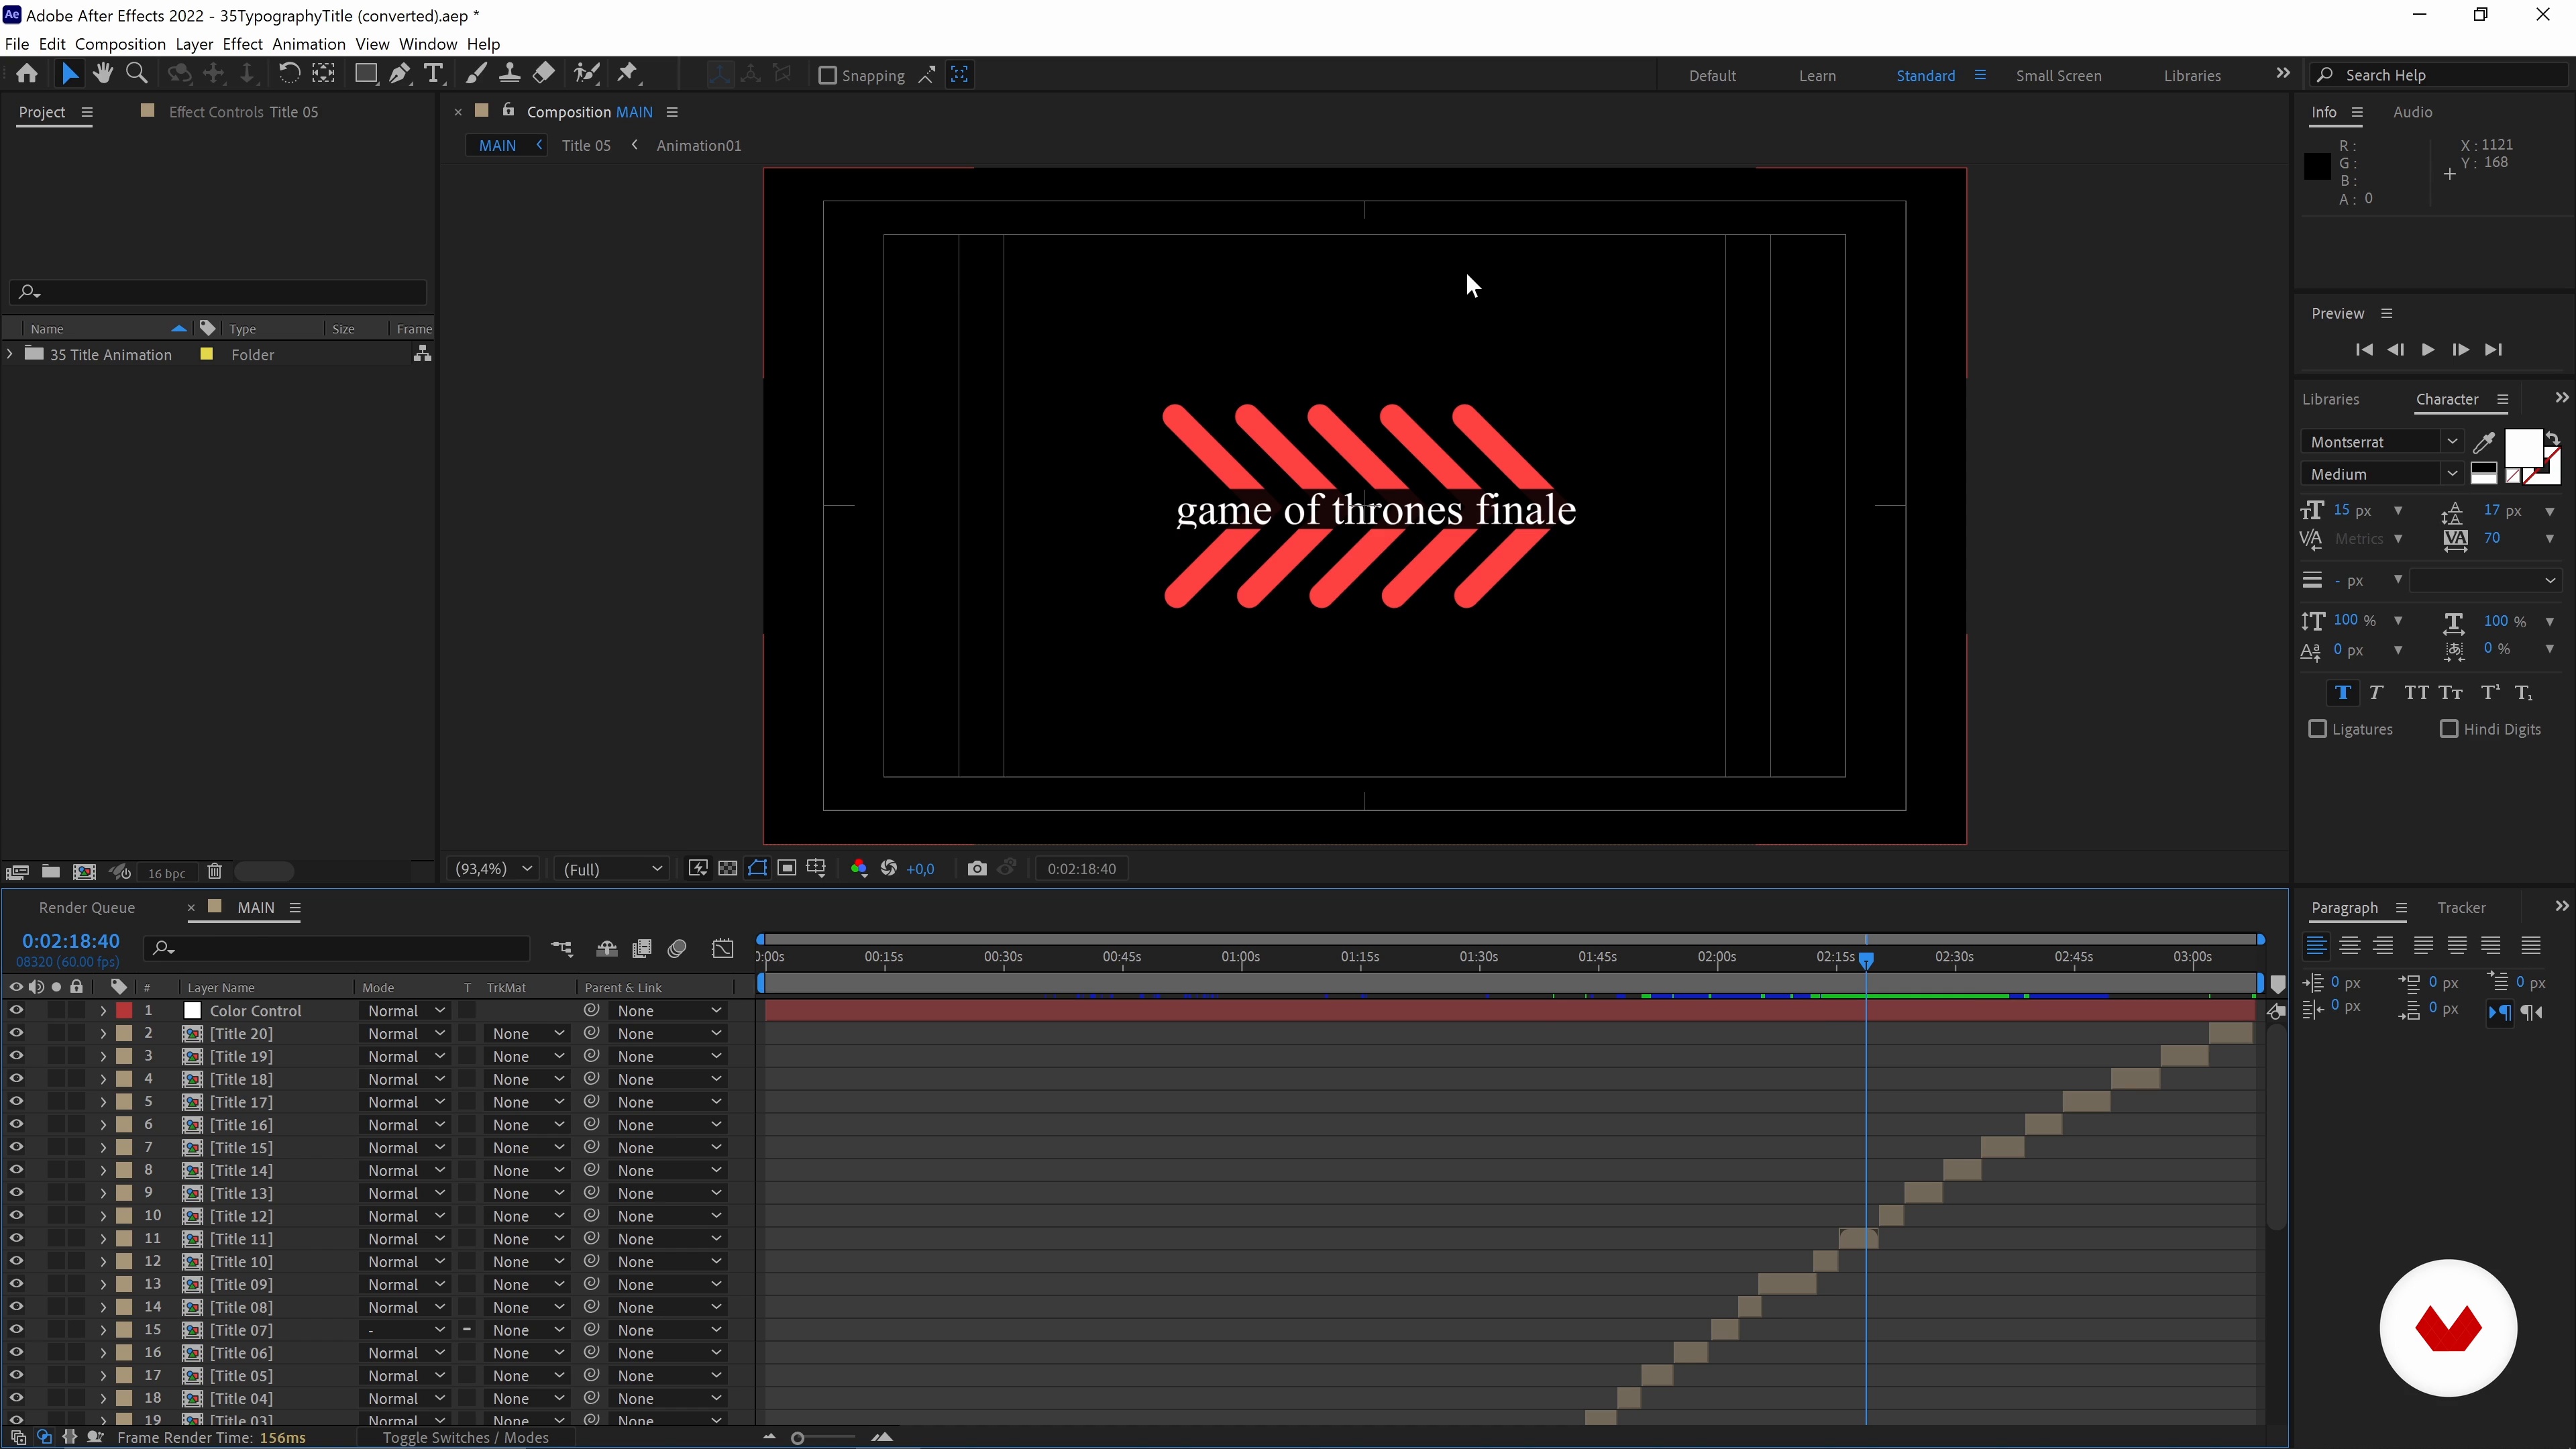
Task: Select the Brush tool
Action: tap(476, 73)
